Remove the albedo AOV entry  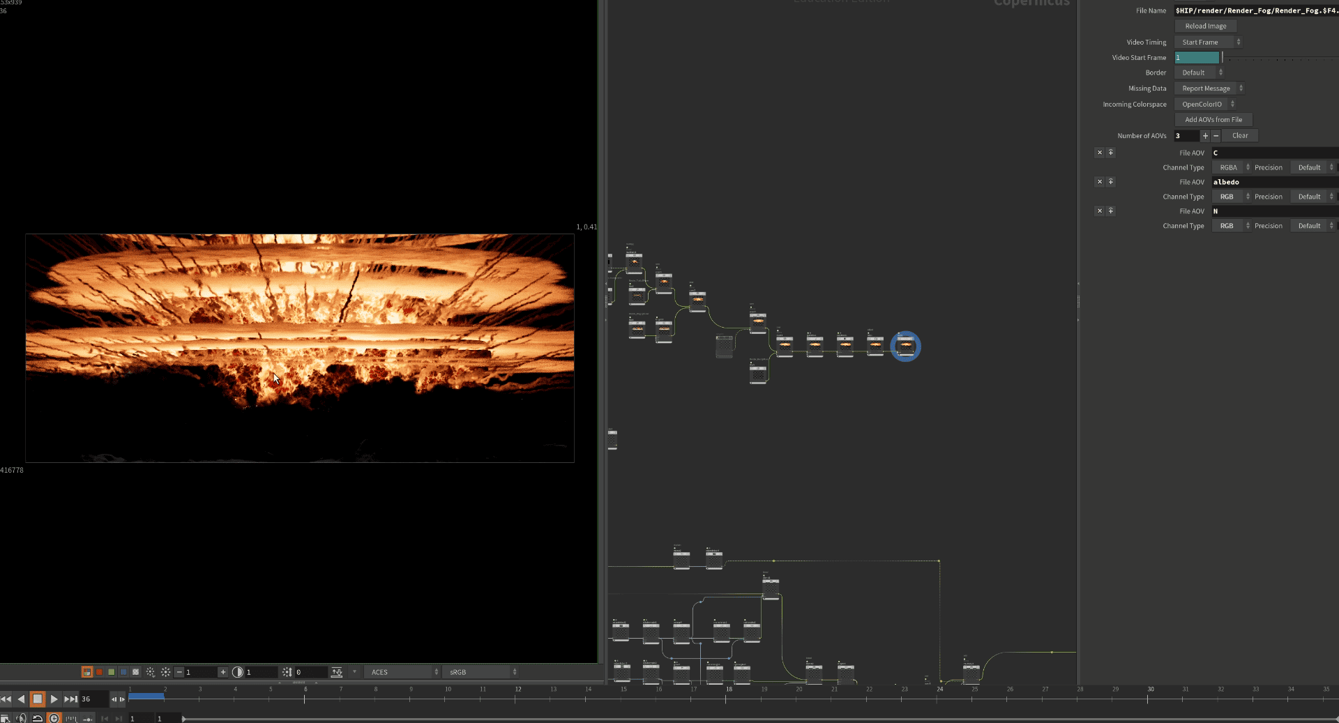point(1100,182)
